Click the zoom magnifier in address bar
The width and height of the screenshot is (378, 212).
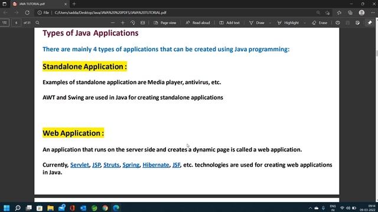point(318,12)
